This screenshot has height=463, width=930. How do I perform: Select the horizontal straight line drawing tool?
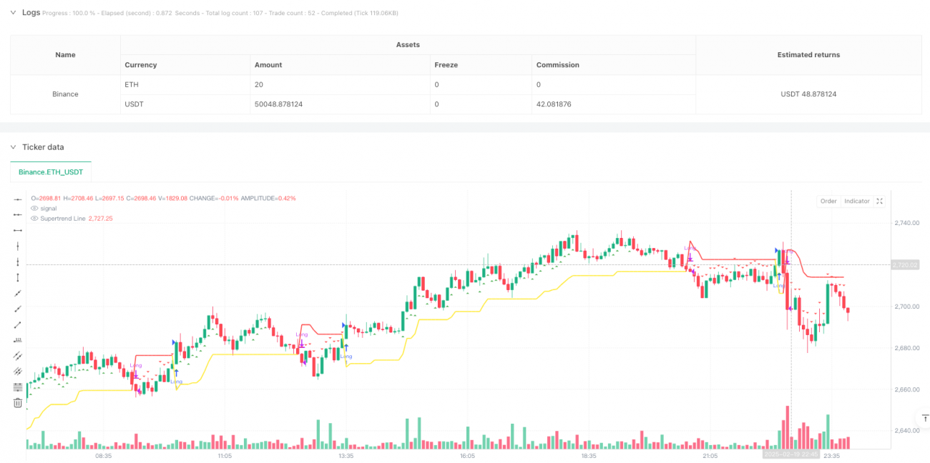coord(18,199)
